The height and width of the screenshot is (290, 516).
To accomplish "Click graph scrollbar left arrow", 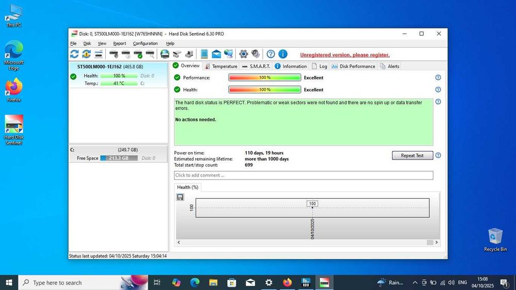I will [x=179, y=243].
